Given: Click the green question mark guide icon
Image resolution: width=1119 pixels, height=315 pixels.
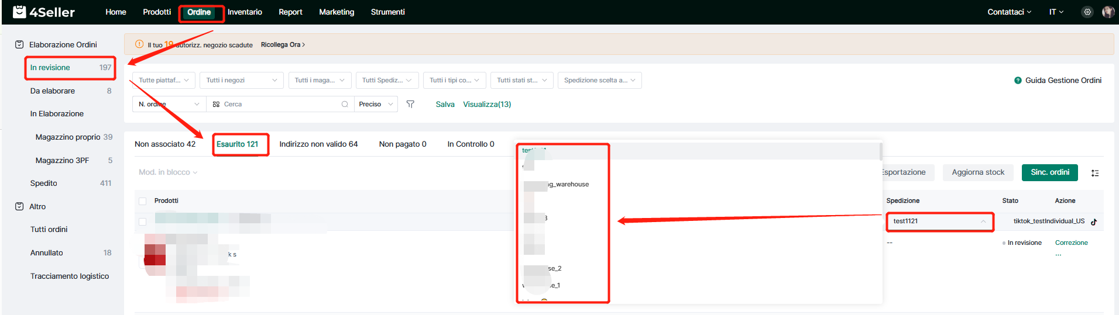Looking at the screenshot, I should point(1018,81).
